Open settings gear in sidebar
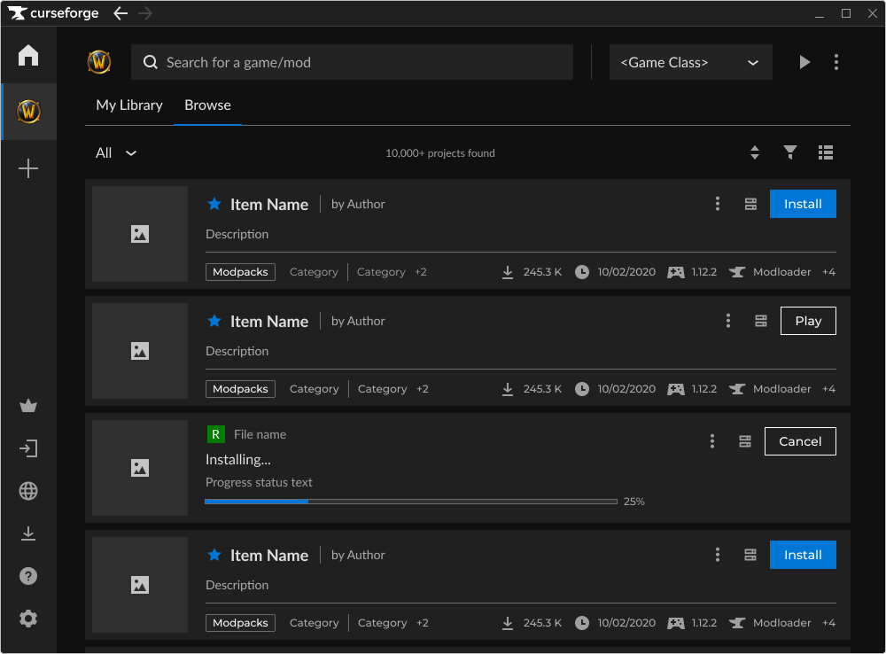Screen dimensions: 886x654 tap(28, 619)
